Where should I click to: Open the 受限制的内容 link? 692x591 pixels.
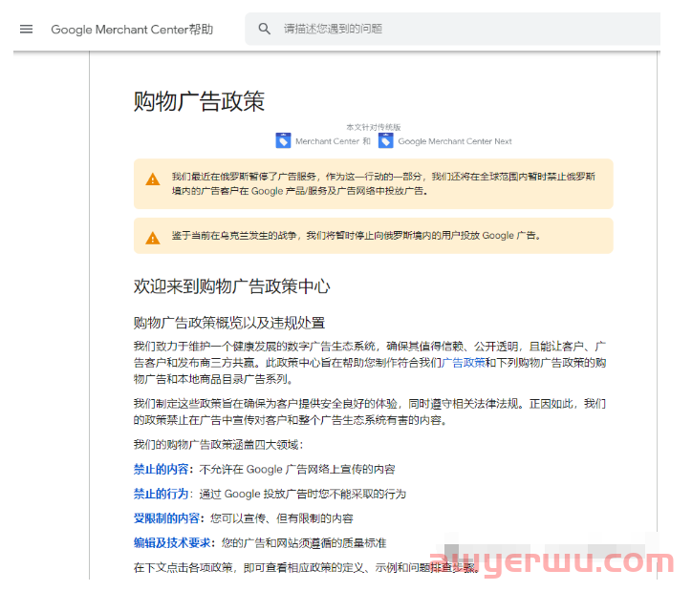[166, 518]
